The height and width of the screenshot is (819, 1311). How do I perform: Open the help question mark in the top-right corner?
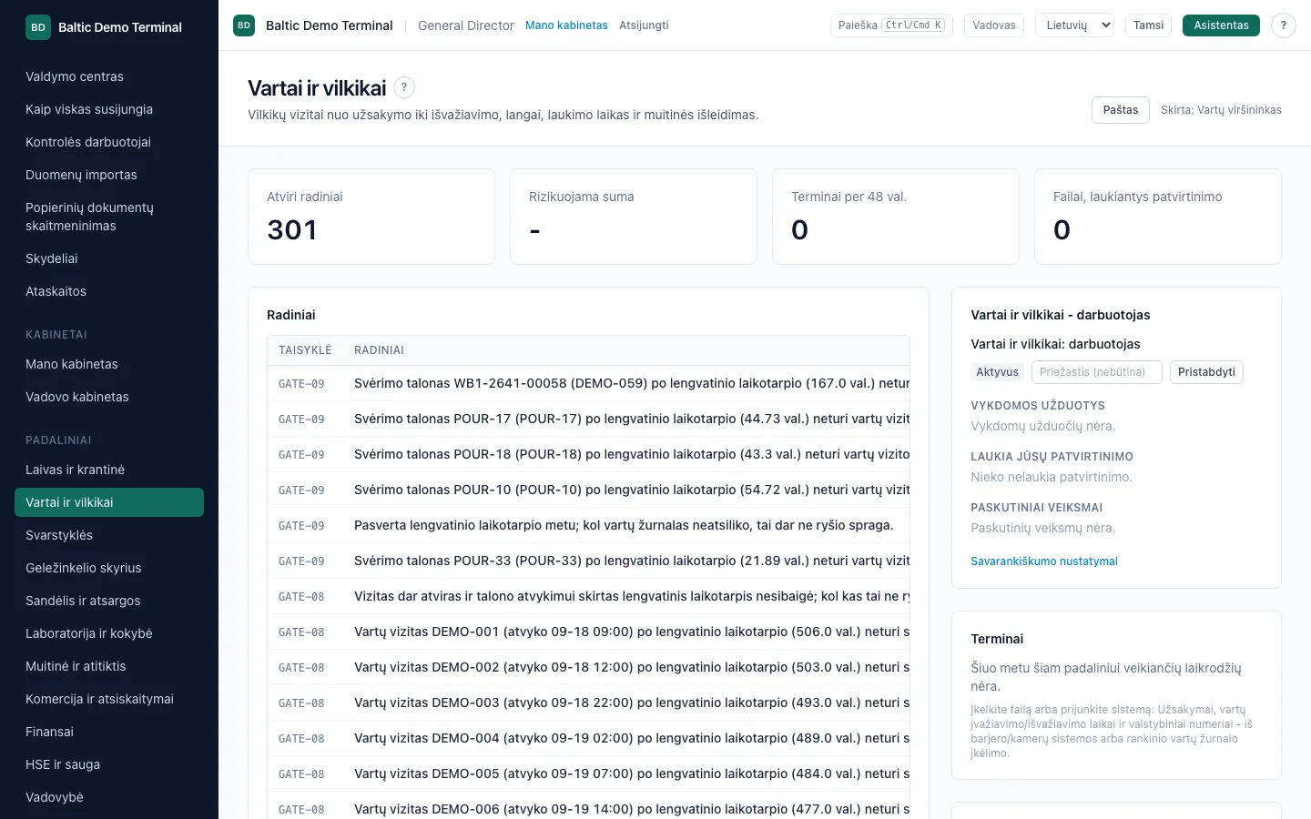coord(1284,25)
